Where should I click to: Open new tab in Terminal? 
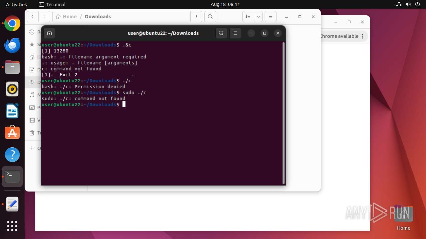pos(49,33)
